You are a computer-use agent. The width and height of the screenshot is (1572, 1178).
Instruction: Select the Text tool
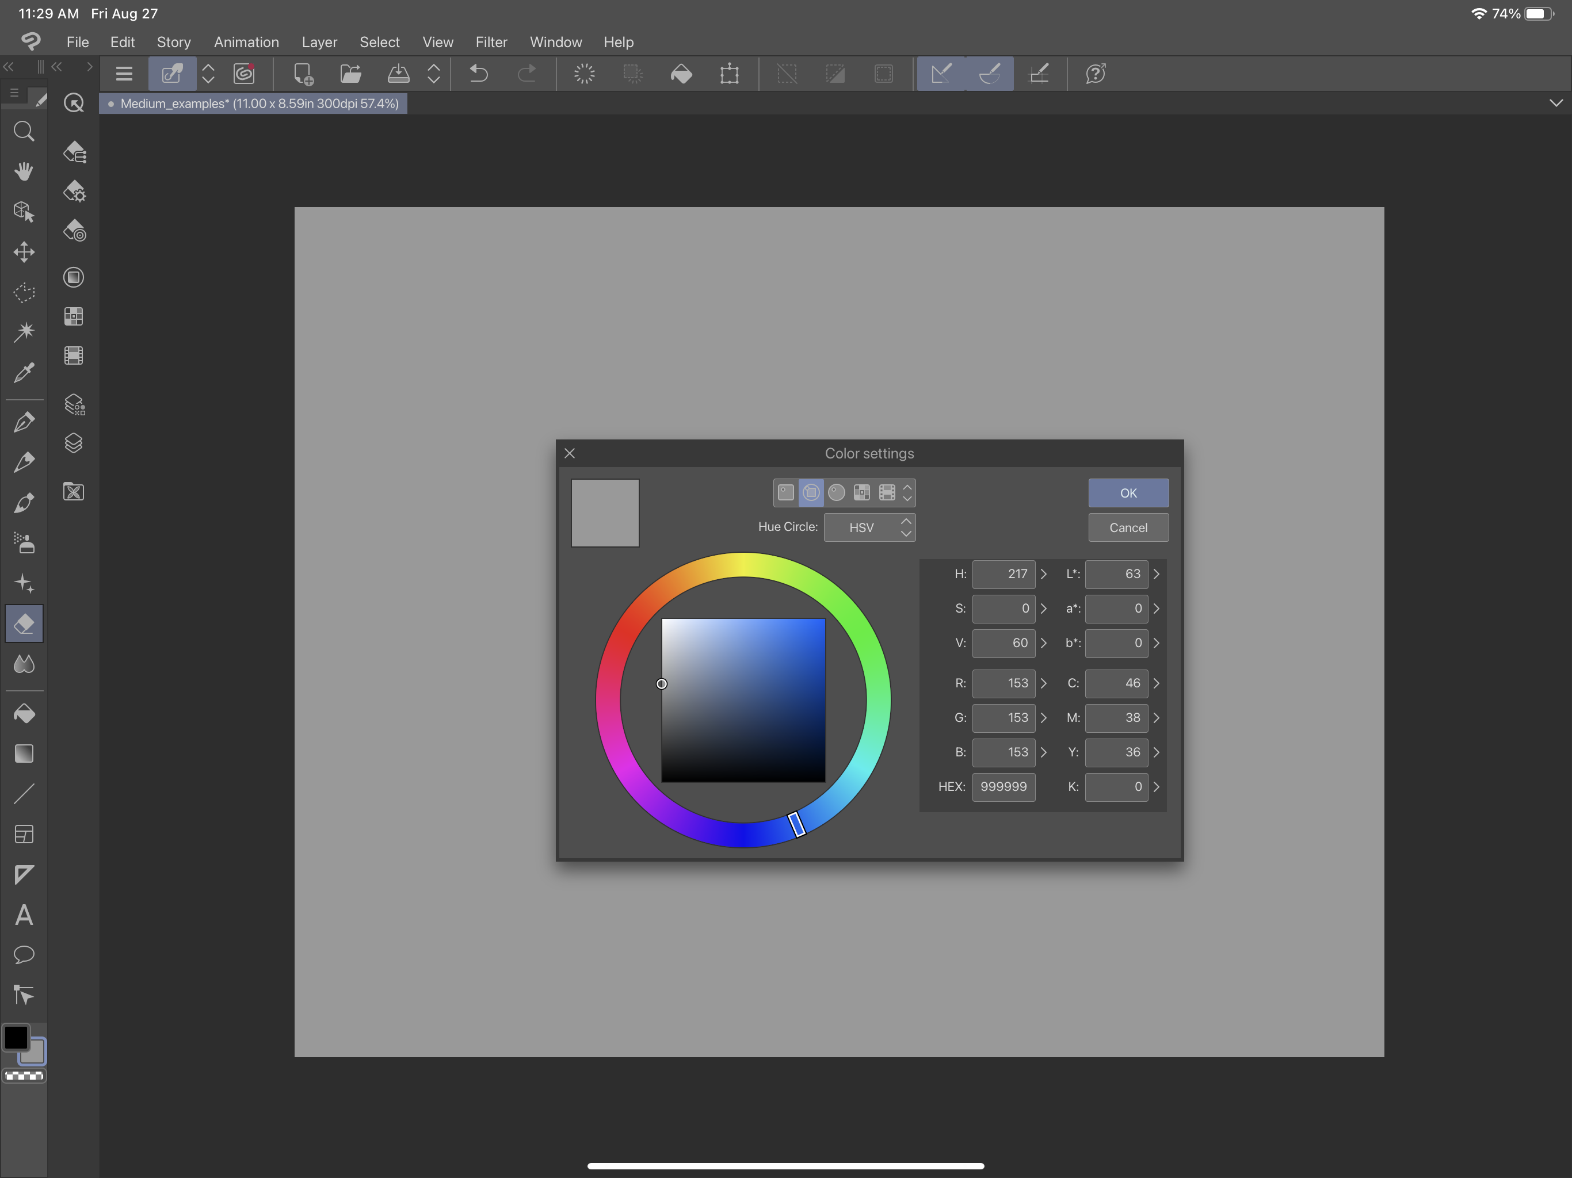tap(24, 915)
